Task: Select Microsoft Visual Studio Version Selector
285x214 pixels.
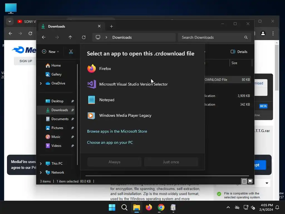Action: tap(142, 84)
